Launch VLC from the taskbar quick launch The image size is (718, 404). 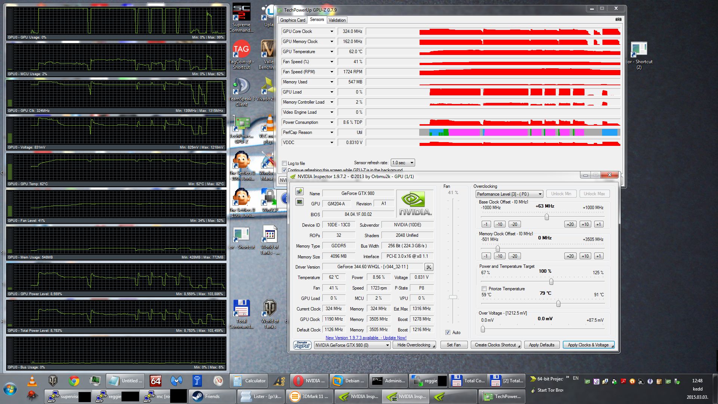click(33, 381)
